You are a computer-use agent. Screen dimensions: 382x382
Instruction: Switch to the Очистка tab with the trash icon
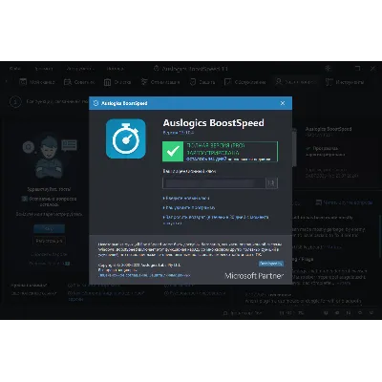pos(117,82)
